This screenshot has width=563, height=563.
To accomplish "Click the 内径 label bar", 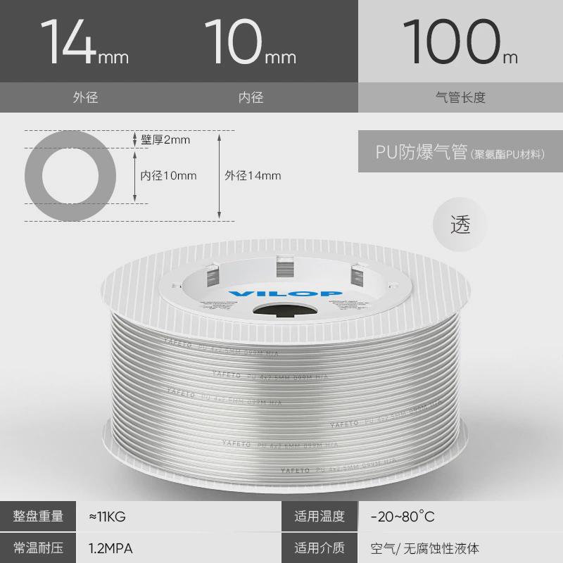I will (x=251, y=97).
